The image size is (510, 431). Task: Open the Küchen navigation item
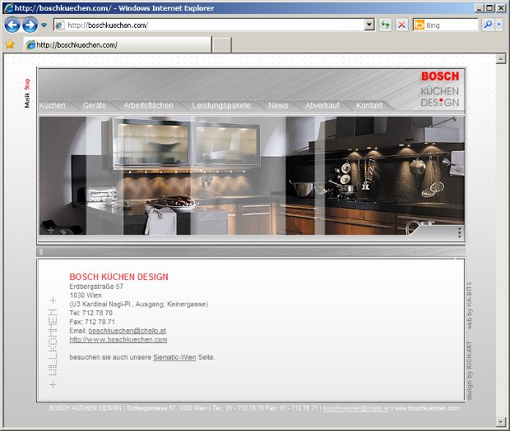pos(53,105)
